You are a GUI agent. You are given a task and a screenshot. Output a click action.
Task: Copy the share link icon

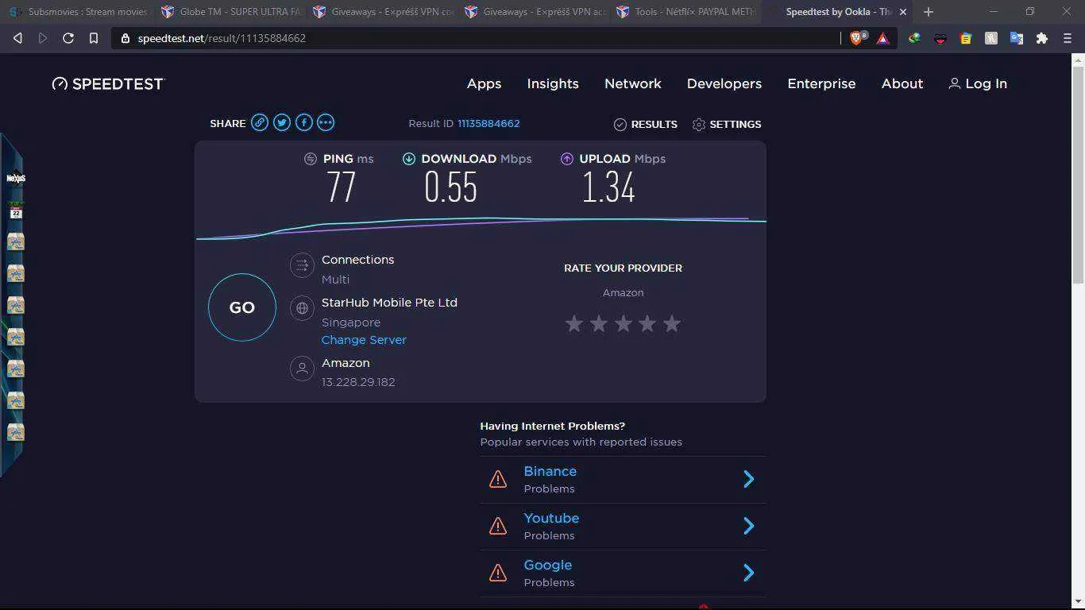(260, 122)
